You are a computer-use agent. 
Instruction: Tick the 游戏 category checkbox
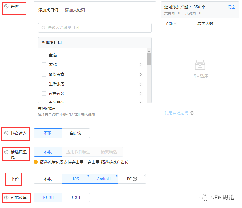coord(44,65)
